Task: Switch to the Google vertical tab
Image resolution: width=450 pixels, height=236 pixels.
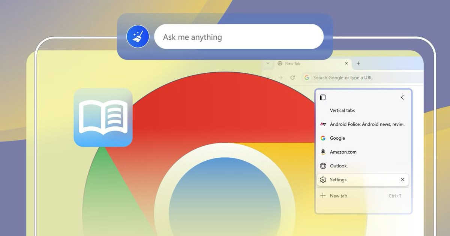Action: (337, 138)
